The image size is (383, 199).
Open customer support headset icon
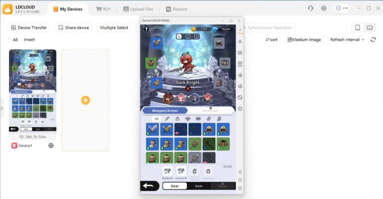[x=311, y=8]
